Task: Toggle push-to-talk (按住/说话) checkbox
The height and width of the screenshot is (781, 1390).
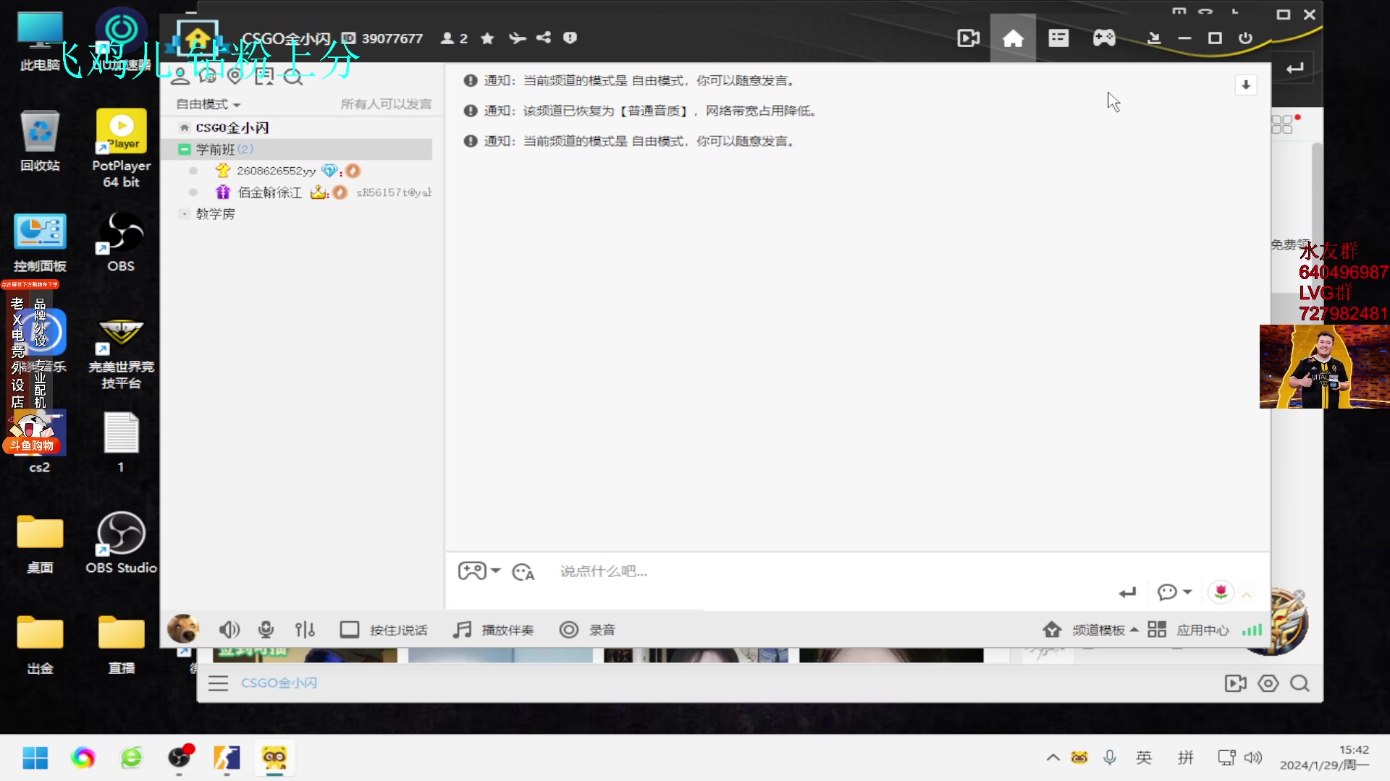Action: pyautogui.click(x=350, y=630)
